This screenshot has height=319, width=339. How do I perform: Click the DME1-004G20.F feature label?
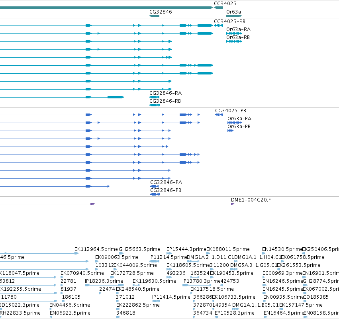pos(251,200)
